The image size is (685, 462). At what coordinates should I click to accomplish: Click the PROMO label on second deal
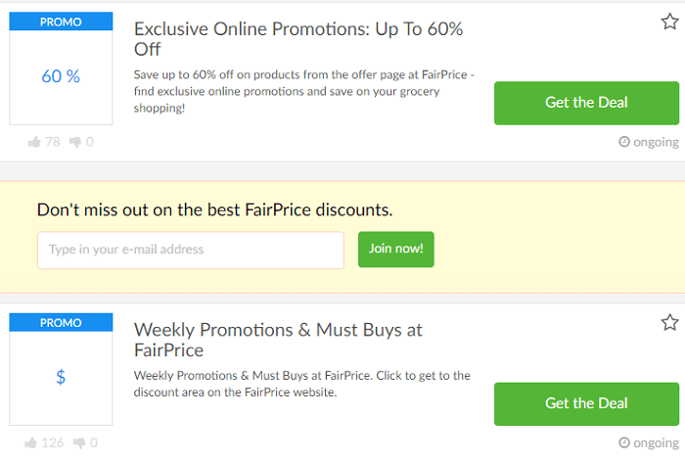61,322
